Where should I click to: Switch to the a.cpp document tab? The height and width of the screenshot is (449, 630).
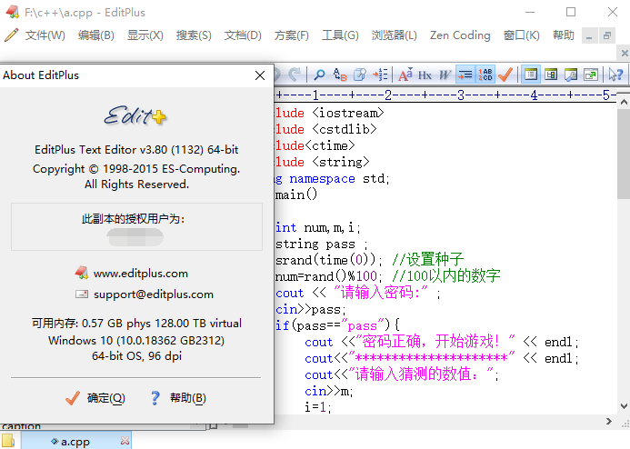tap(75, 442)
